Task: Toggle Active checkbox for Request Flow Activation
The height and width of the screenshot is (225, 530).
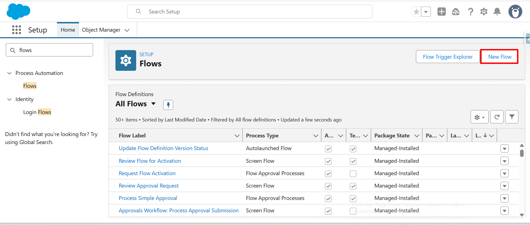Action: (x=328, y=174)
